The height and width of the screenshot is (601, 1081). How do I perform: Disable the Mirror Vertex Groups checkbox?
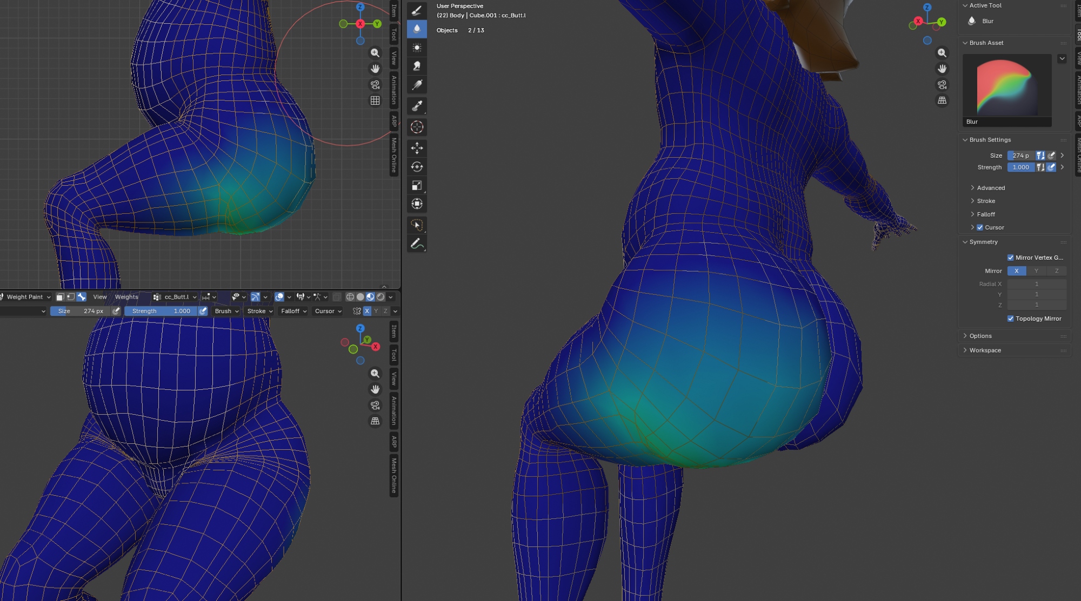point(1010,258)
